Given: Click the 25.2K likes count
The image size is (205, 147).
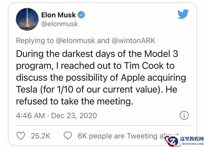Looking at the screenshot, I should [x=40, y=136].
